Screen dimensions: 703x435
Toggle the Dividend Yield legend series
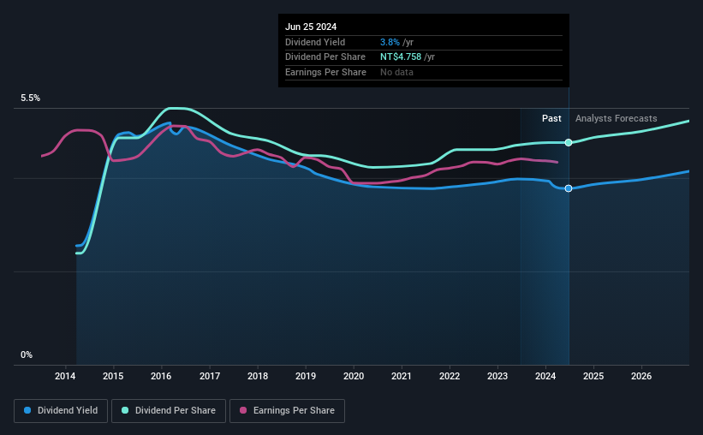coord(61,411)
